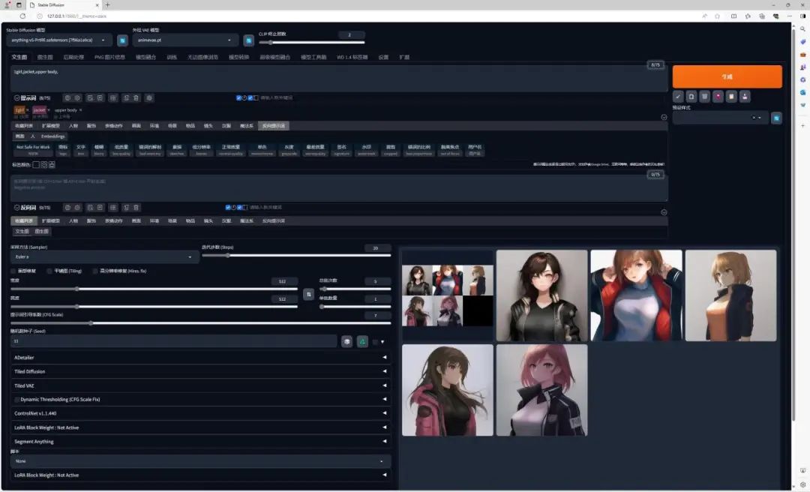810x492 pixels.
Task: Switch to the PNG 图片信息 tab
Action: (x=109, y=57)
